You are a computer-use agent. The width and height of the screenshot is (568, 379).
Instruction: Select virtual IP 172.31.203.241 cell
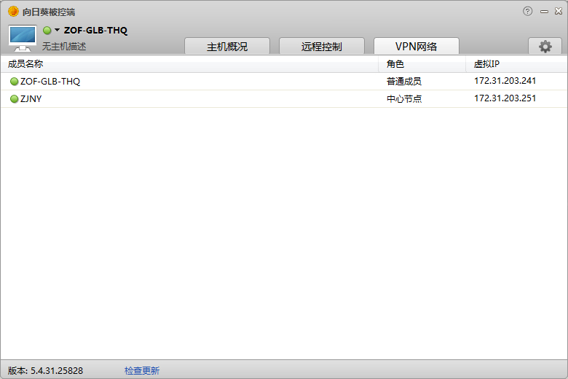(x=505, y=82)
